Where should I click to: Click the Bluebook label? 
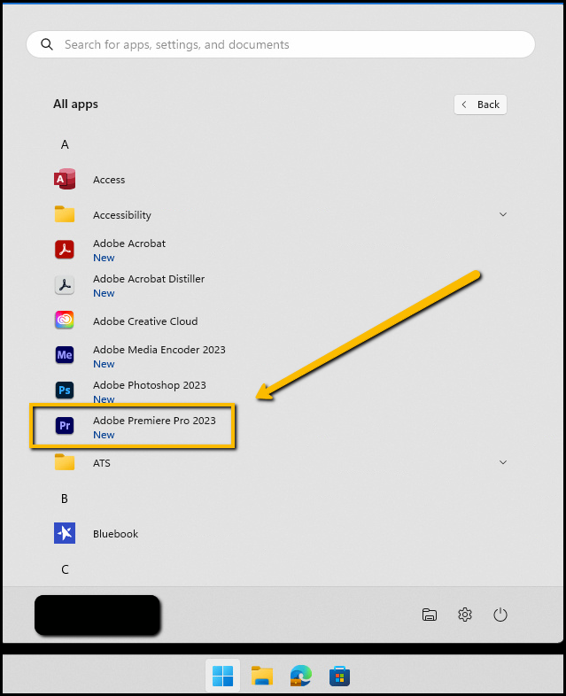click(x=115, y=534)
